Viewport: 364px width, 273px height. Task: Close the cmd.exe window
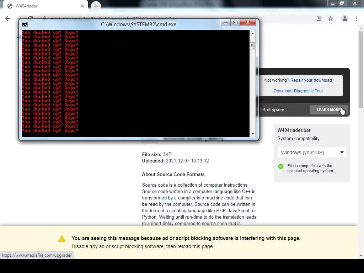pyautogui.click(x=248, y=22)
